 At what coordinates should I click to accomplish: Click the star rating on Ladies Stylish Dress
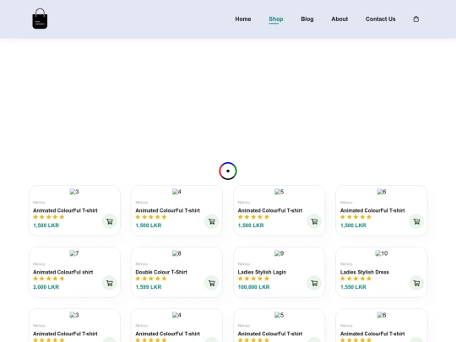(356, 279)
